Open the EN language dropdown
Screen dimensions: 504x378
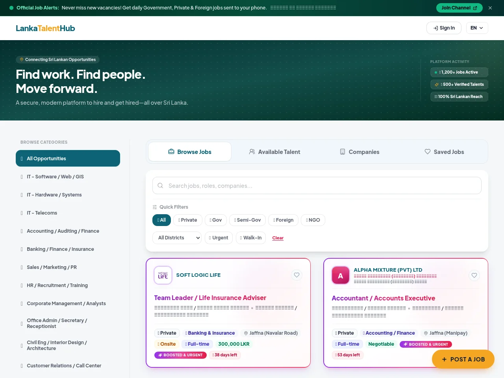[x=477, y=28]
